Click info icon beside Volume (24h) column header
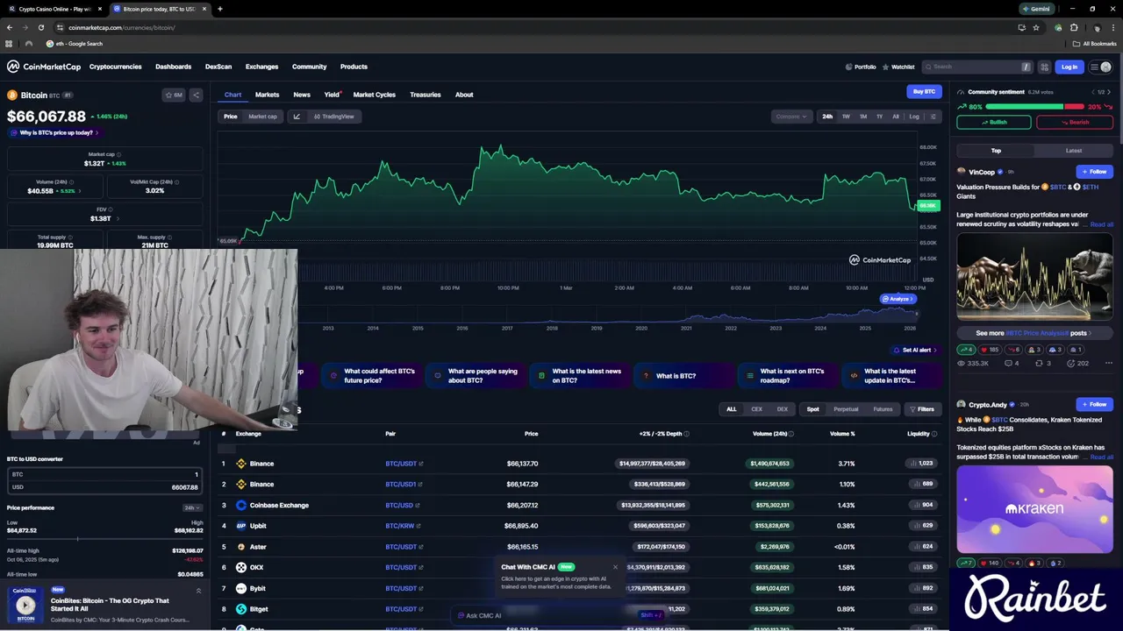Viewport: 1123px width, 631px height. point(791,434)
